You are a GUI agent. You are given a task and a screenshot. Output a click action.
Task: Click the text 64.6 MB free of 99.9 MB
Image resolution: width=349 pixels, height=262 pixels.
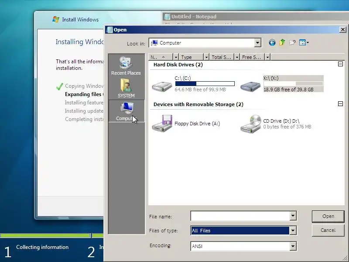click(200, 90)
